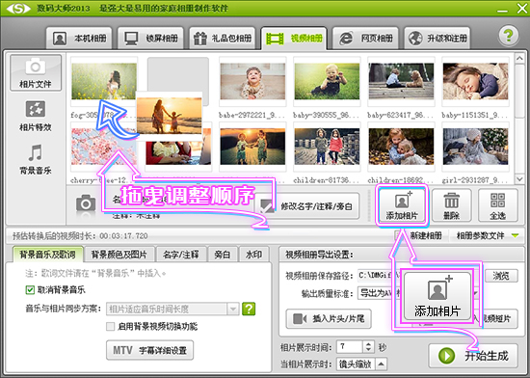530x378 pixels.
Task: Click the 全选 select all icon
Action: 498,205
